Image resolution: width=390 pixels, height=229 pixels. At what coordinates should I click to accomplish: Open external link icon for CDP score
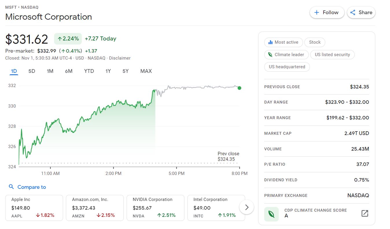(x=365, y=213)
